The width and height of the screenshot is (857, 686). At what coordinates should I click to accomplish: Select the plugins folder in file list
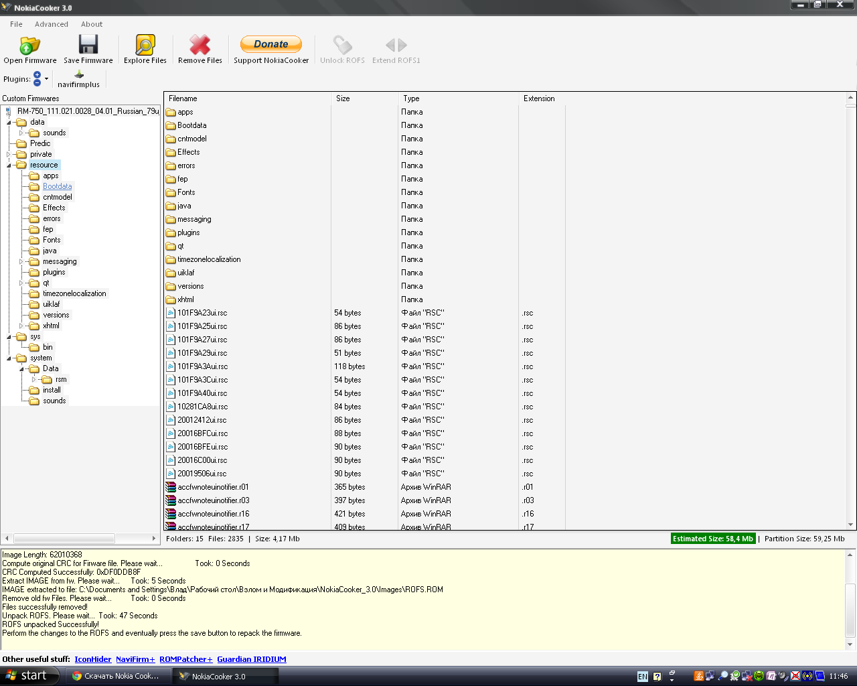tap(188, 232)
